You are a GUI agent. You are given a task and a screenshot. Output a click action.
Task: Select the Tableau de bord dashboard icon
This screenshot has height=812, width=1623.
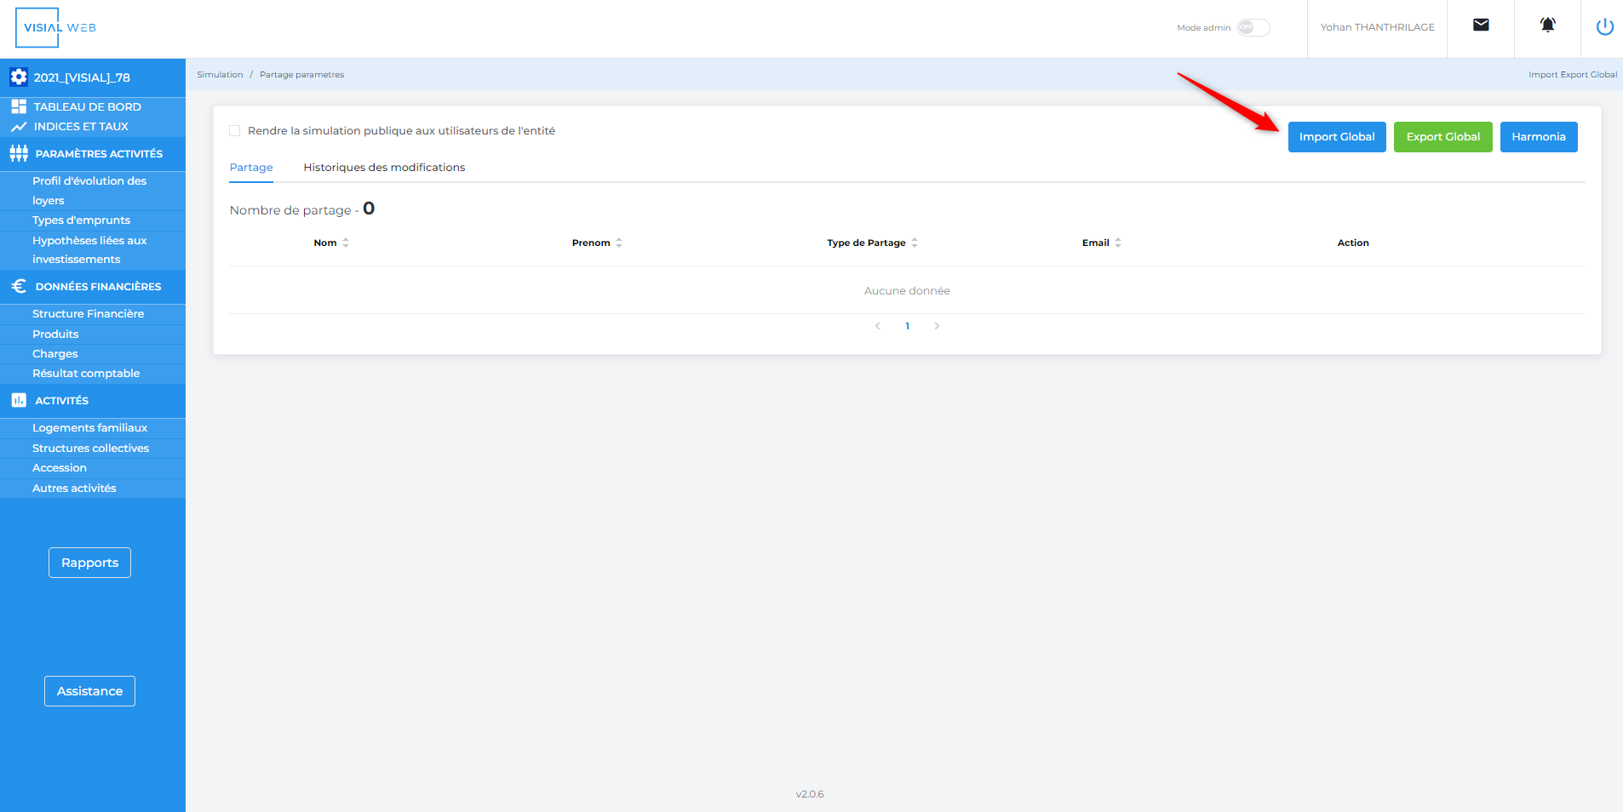pyautogui.click(x=19, y=106)
